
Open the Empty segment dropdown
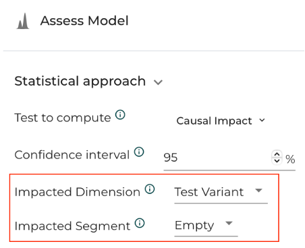(206, 226)
